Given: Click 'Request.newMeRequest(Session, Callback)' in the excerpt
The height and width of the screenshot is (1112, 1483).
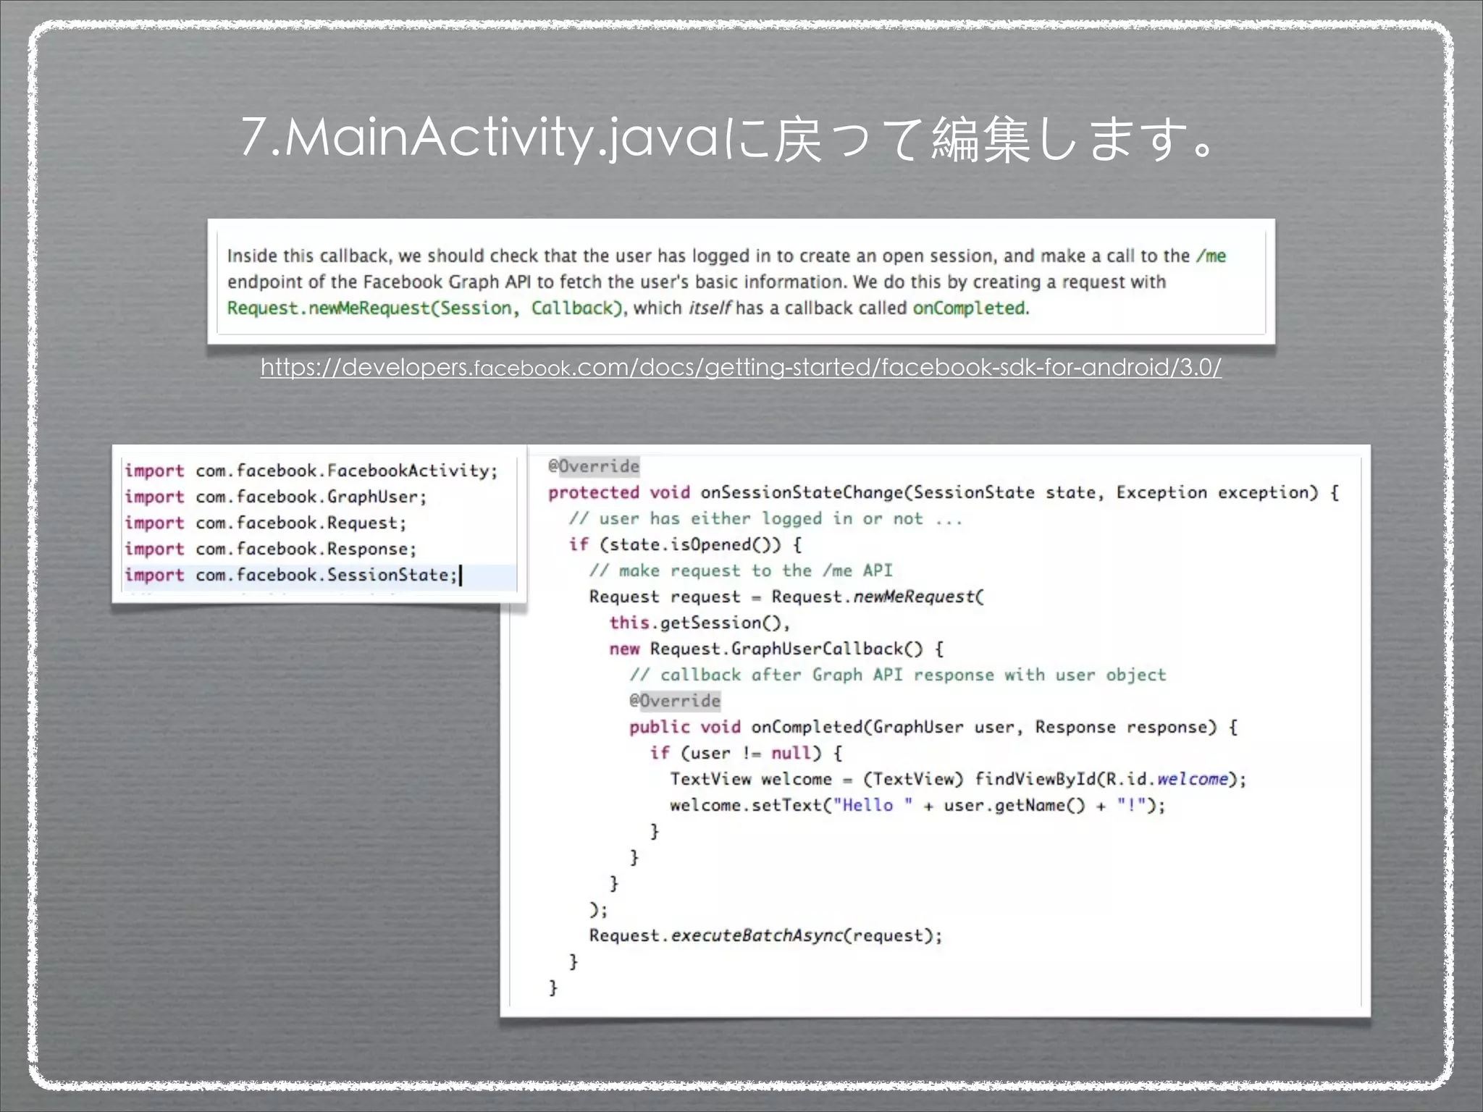Looking at the screenshot, I should 425,308.
